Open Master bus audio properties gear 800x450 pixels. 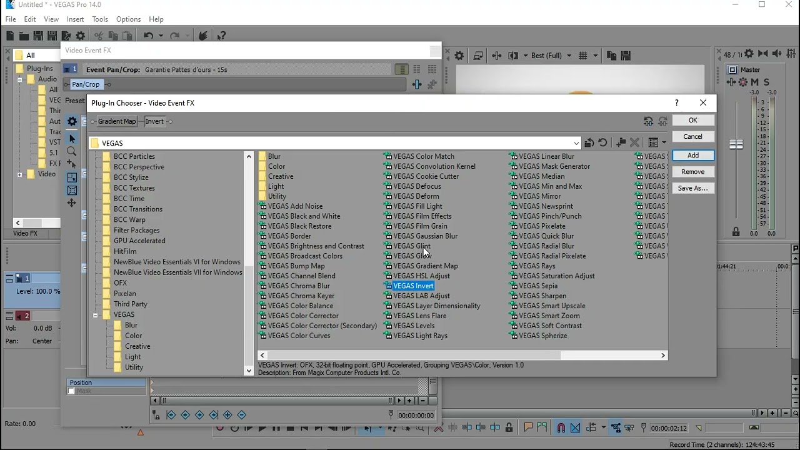[x=749, y=54]
